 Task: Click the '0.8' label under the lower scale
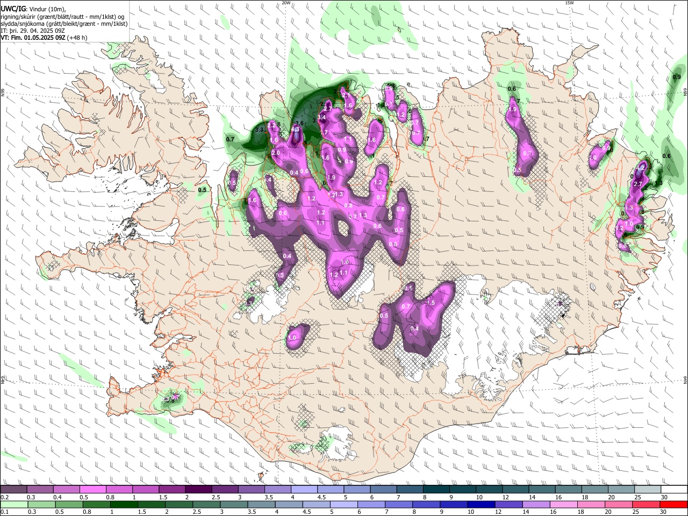[x=87, y=512]
